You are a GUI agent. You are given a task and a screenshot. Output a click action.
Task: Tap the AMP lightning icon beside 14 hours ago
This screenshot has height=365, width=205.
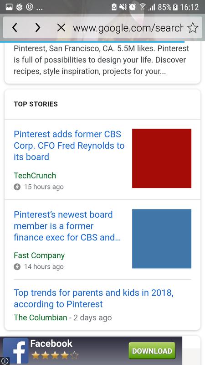[17, 266]
